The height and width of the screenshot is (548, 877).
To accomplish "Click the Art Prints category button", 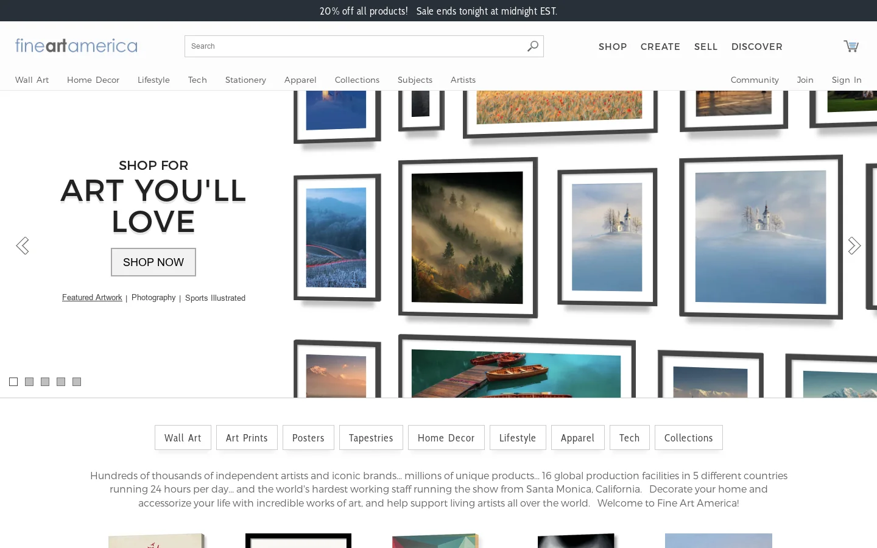I will click(247, 438).
